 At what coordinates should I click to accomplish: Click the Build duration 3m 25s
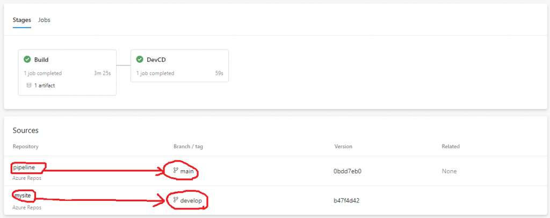[101, 73]
